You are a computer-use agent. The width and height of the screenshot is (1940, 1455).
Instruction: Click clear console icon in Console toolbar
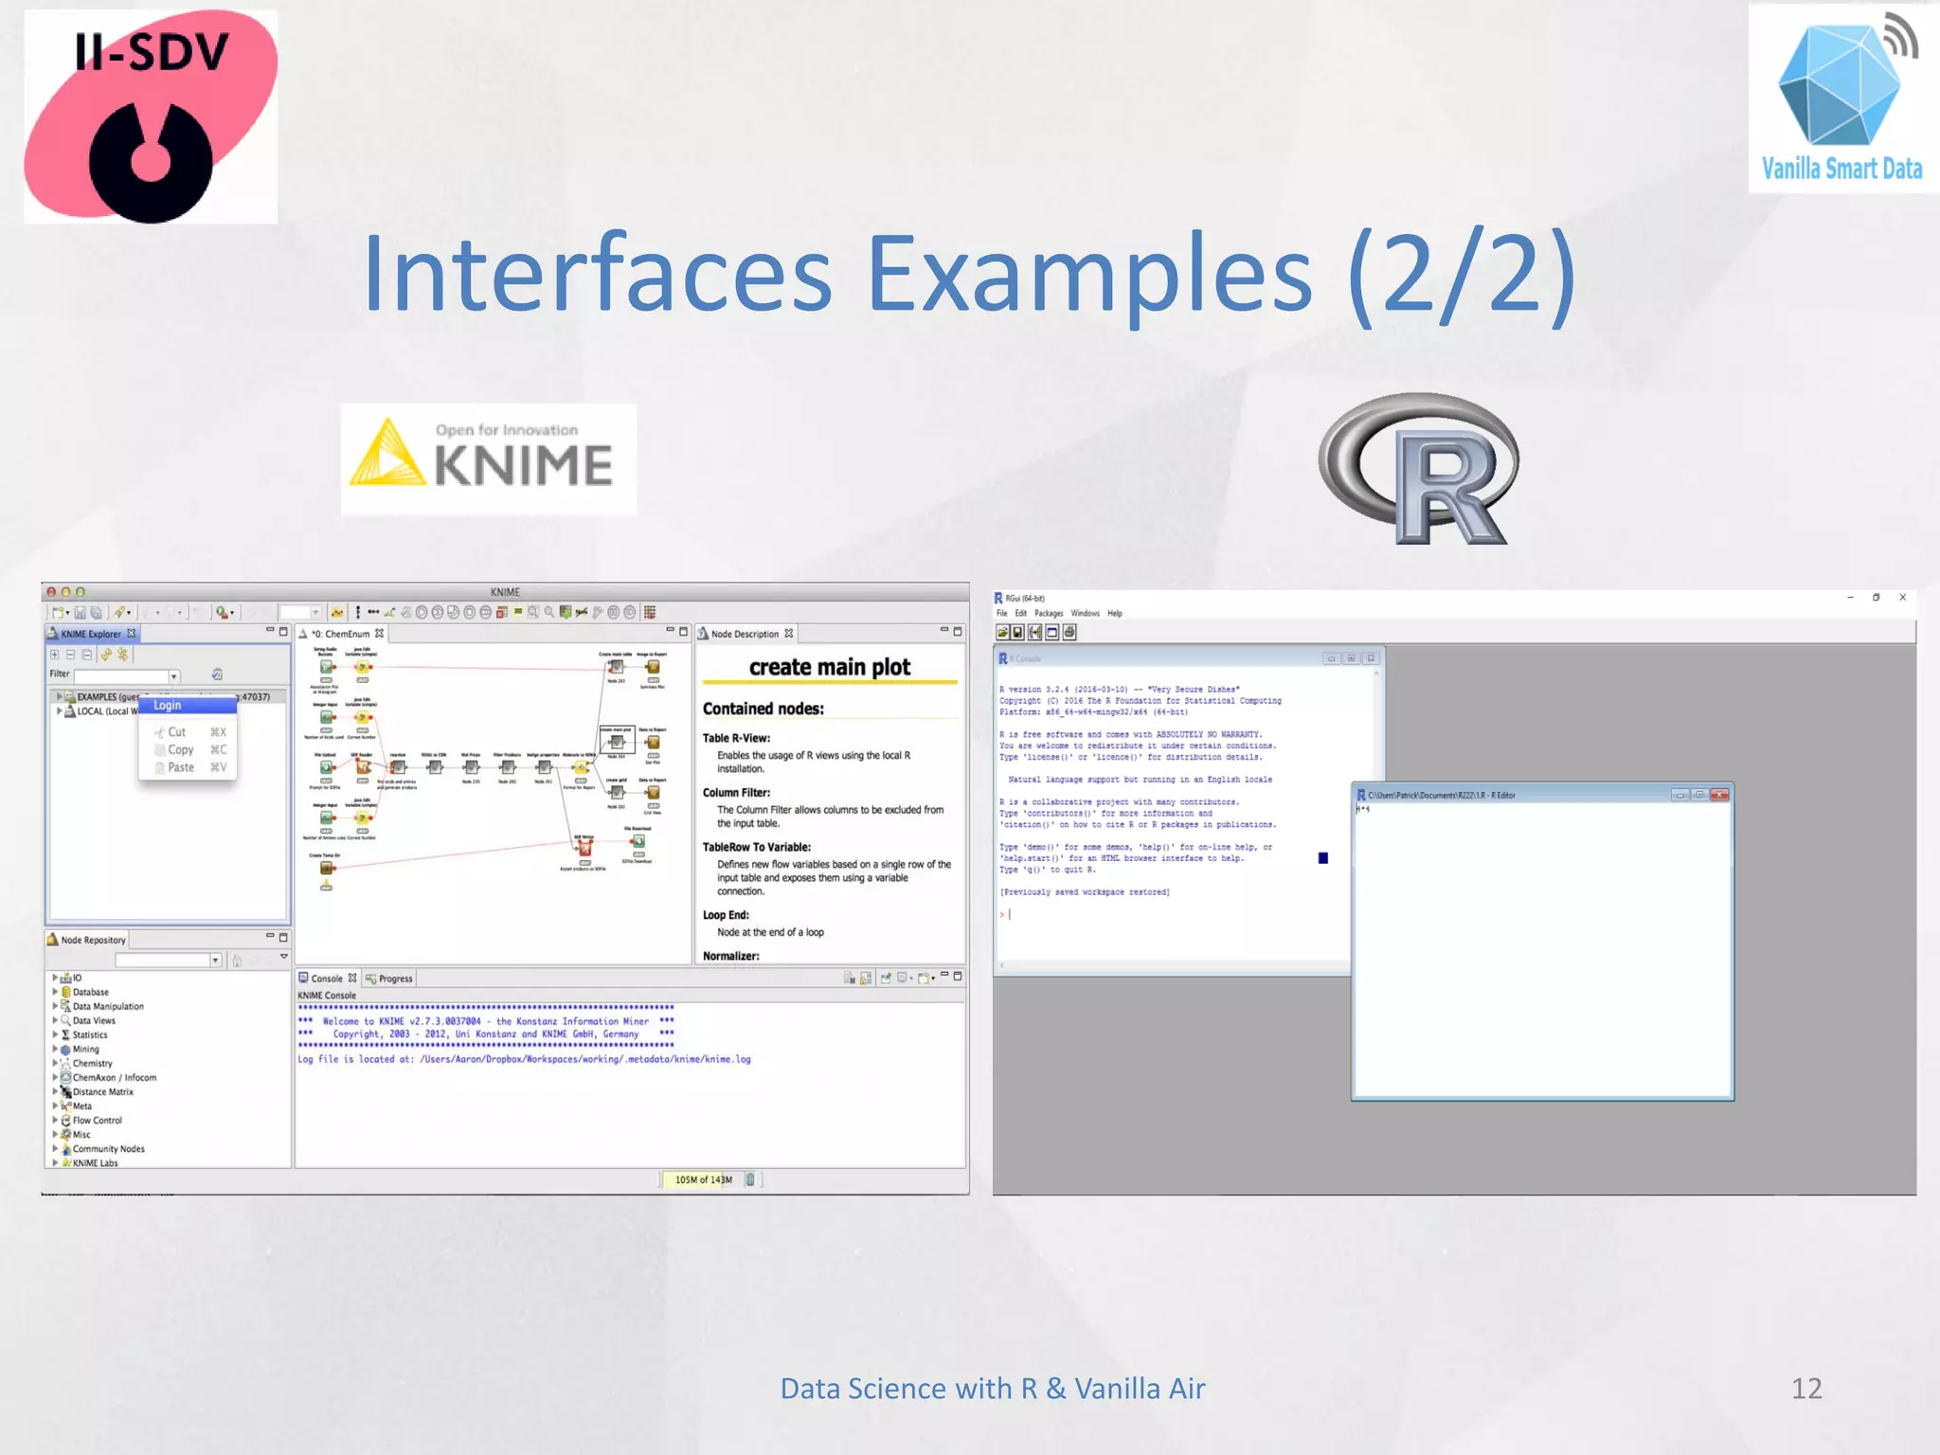[850, 979]
